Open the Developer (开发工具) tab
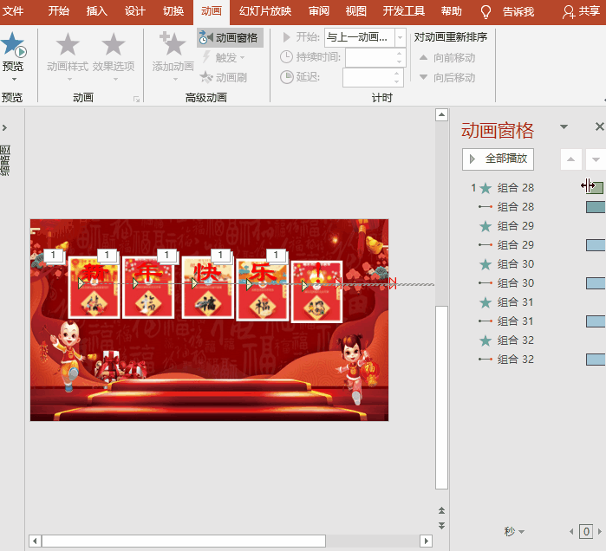 [x=403, y=11]
